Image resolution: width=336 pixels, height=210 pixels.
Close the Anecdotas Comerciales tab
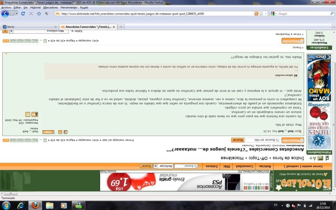click(x=114, y=27)
